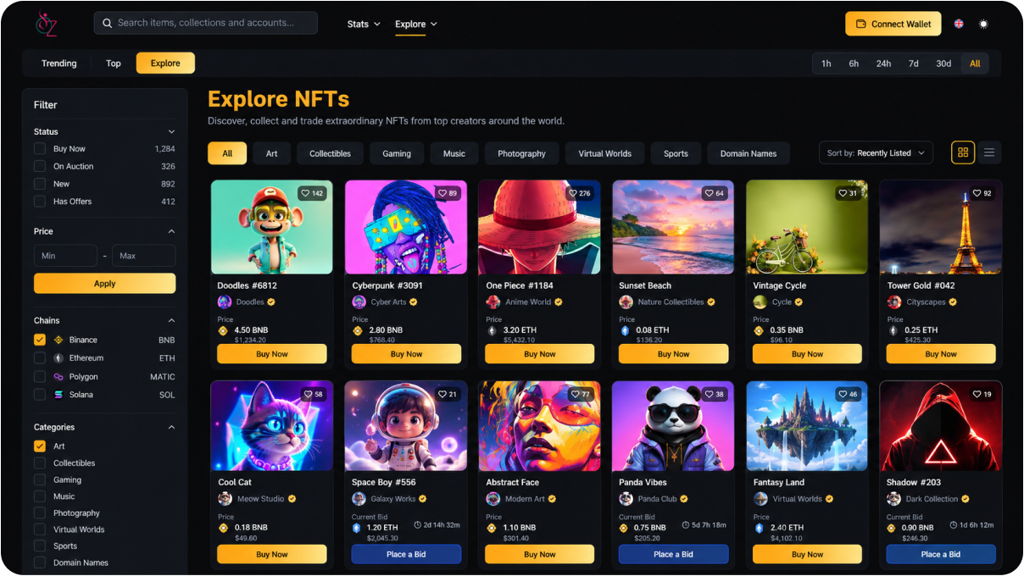Apply the price filter
The width and height of the screenshot is (1024, 576).
(x=105, y=284)
